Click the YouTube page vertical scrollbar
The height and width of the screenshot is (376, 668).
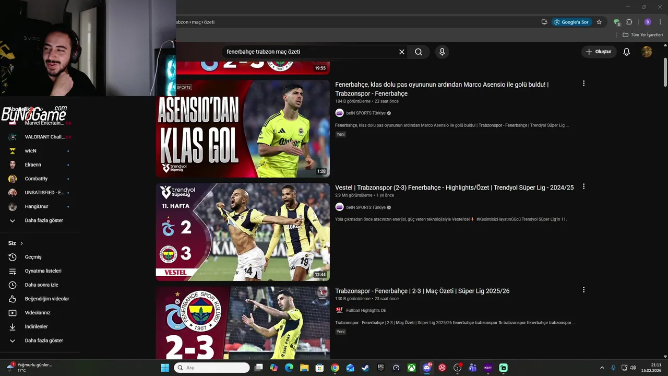click(665, 73)
